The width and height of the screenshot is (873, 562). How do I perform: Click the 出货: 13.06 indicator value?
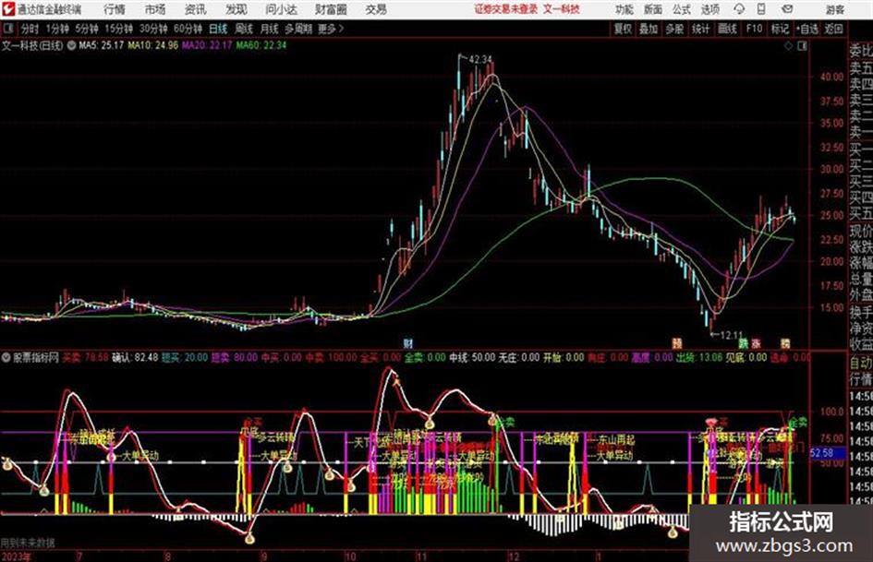pos(698,357)
